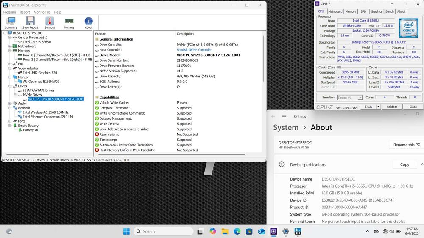
Task: Switch to the CPU-Z Memory tab
Action: [351, 11]
